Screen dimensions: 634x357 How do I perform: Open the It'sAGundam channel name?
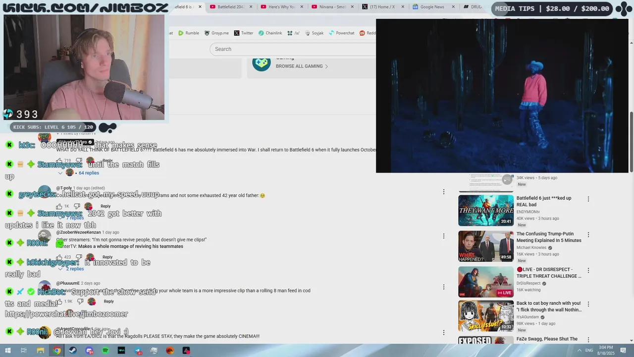[528, 317]
